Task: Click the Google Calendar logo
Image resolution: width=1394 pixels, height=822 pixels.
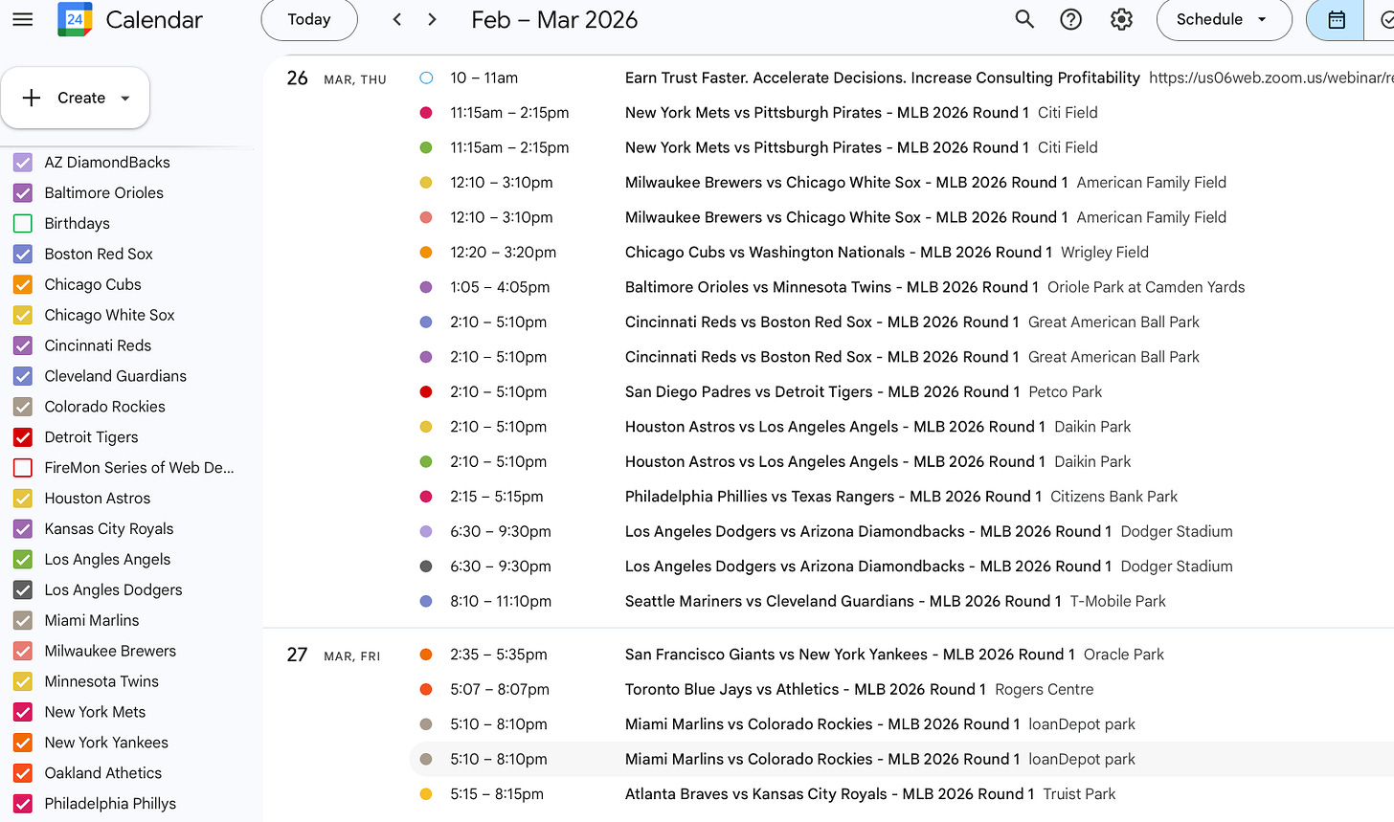Action: click(x=75, y=19)
